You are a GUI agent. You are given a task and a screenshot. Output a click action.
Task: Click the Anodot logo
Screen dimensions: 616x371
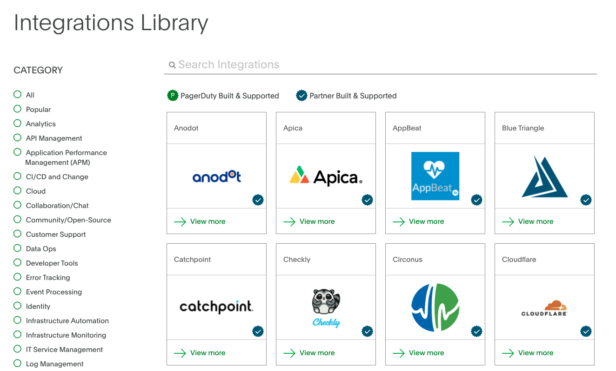tap(216, 176)
